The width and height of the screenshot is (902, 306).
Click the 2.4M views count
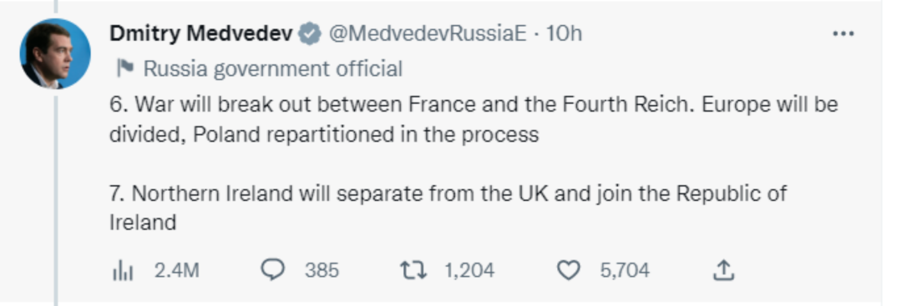tap(176, 270)
